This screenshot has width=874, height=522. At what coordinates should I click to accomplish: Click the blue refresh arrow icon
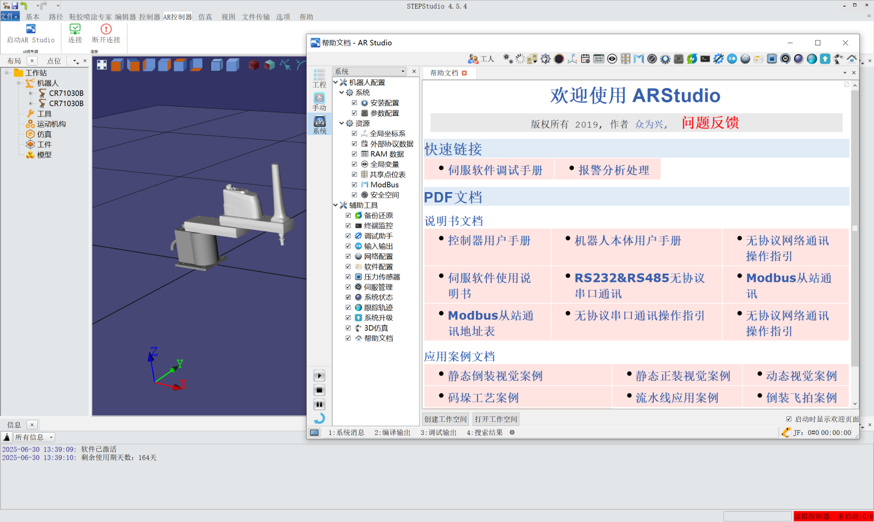tap(319, 419)
